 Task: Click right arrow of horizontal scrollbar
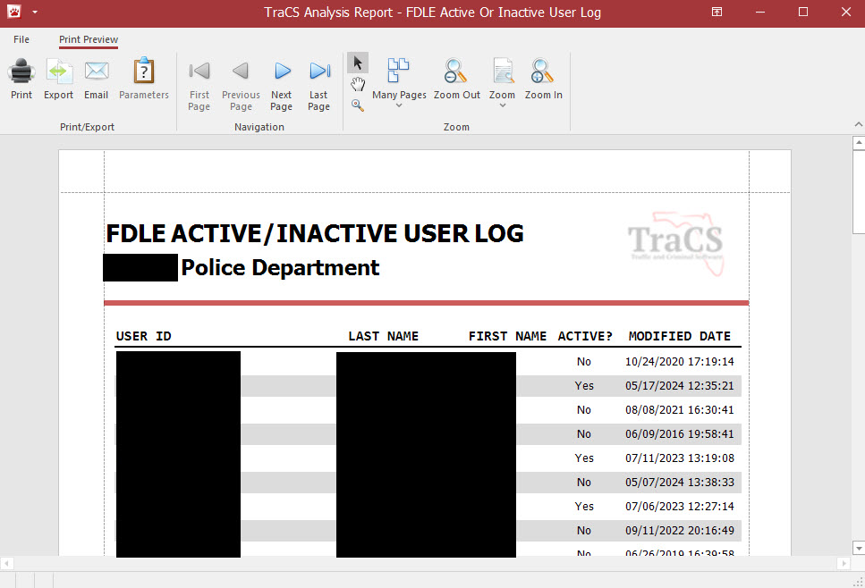(x=843, y=564)
